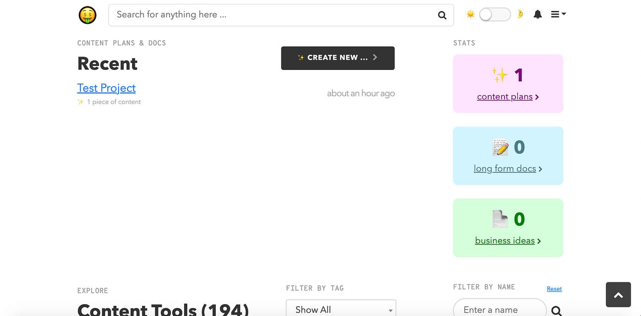Click the money-face emoji logo
Image resolution: width=641 pixels, height=316 pixels.
(x=87, y=15)
